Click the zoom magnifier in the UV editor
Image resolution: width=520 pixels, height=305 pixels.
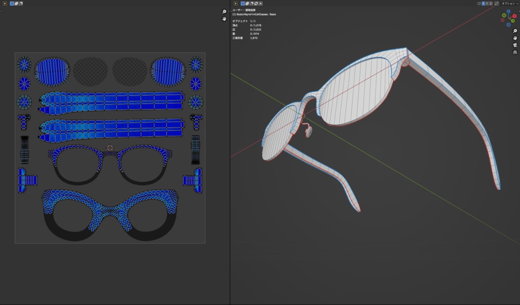pos(224,12)
